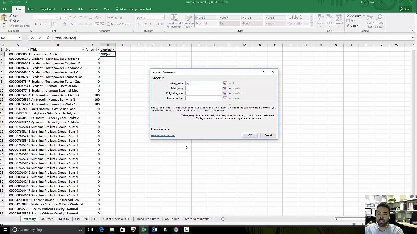Toggle Wrap Text for the cell
Viewport: 417px width, 234px height.
pos(114,18)
